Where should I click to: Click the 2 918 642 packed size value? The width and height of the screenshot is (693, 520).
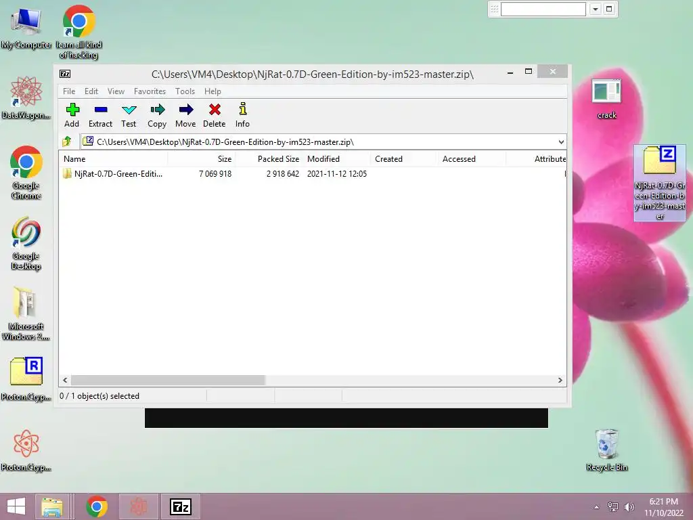tap(282, 174)
